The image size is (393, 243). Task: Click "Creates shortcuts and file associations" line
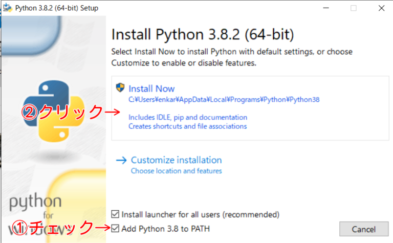pyautogui.click(x=188, y=126)
